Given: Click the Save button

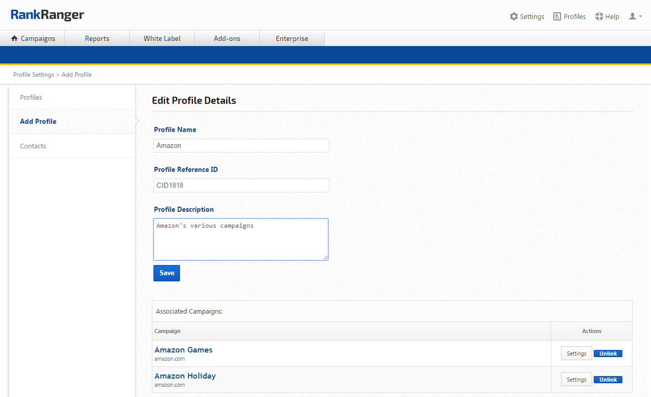Looking at the screenshot, I should [x=167, y=273].
